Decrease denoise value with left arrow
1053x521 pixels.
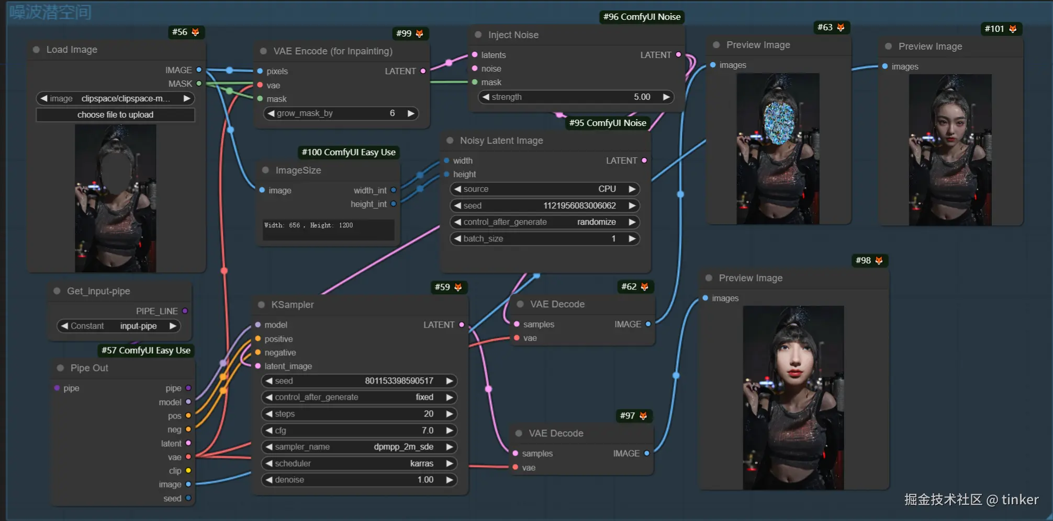(x=269, y=480)
